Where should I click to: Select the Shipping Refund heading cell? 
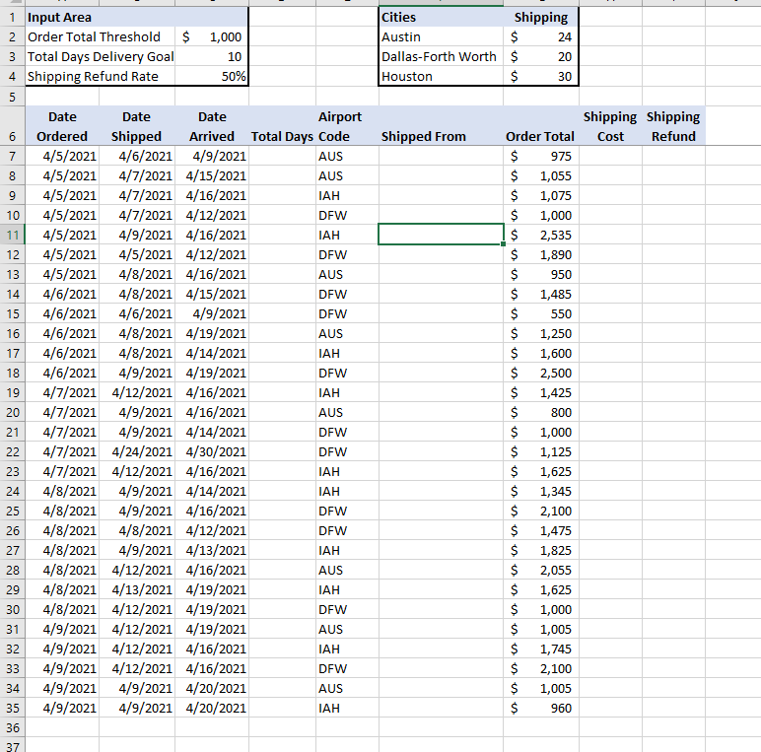[x=673, y=127]
